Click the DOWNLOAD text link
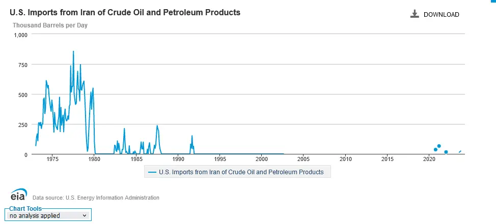Image resolution: width=496 pixels, height=224 pixels. pos(441,15)
